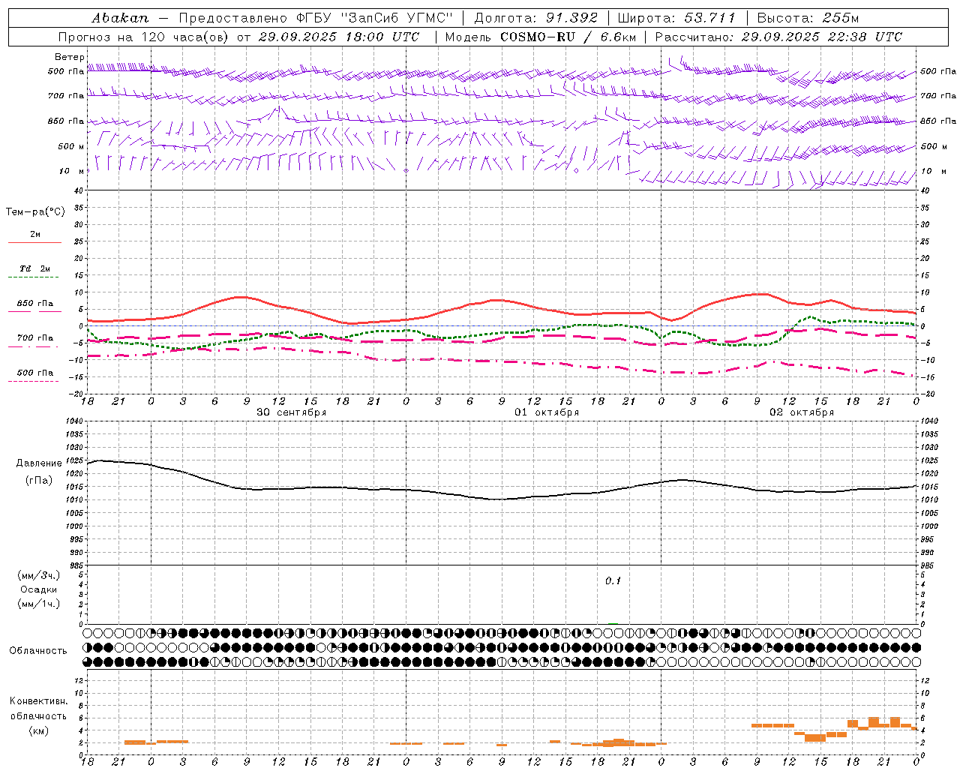Click the (мм/1ч.) precipitation unit label
960x768 pixels.
tap(38, 604)
